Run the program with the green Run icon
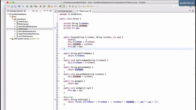 (31, 6)
